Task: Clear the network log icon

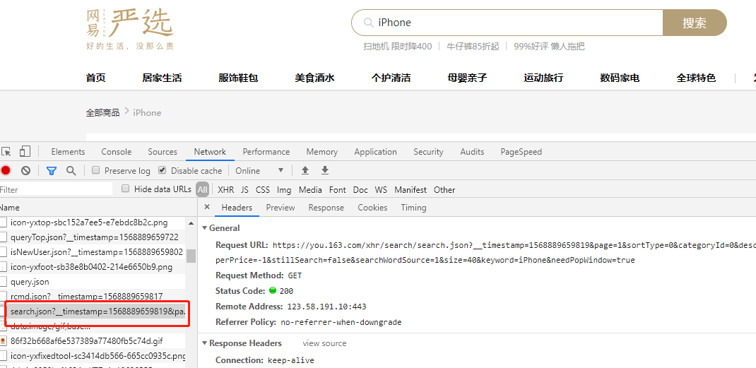Action: click(25, 170)
